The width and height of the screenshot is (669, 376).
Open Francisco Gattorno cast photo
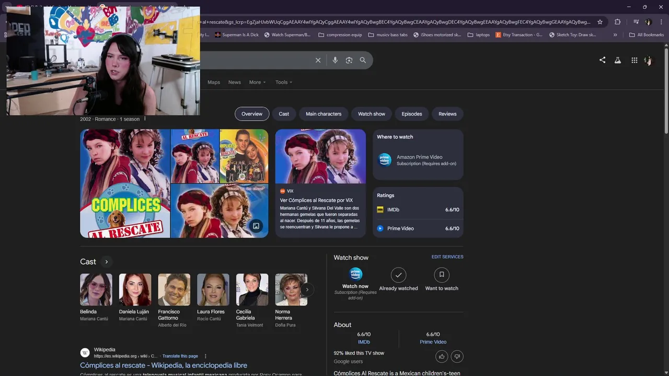pyautogui.click(x=174, y=290)
